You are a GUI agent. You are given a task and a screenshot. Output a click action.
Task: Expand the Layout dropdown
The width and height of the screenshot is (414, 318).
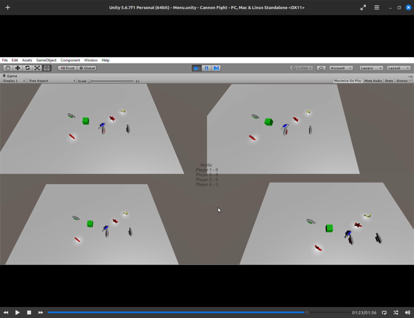(x=399, y=68)
